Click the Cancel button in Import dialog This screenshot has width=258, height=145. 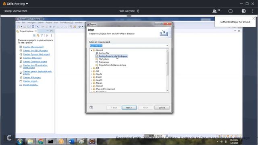point(162,108)
